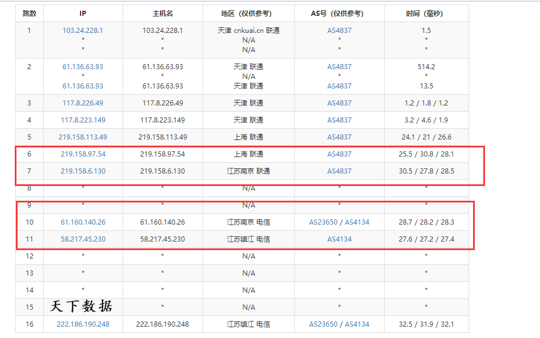This screenshot has width=540, height=338.
Task: Click the 58.217.45.230 IP link
Action: click(83, 239)
